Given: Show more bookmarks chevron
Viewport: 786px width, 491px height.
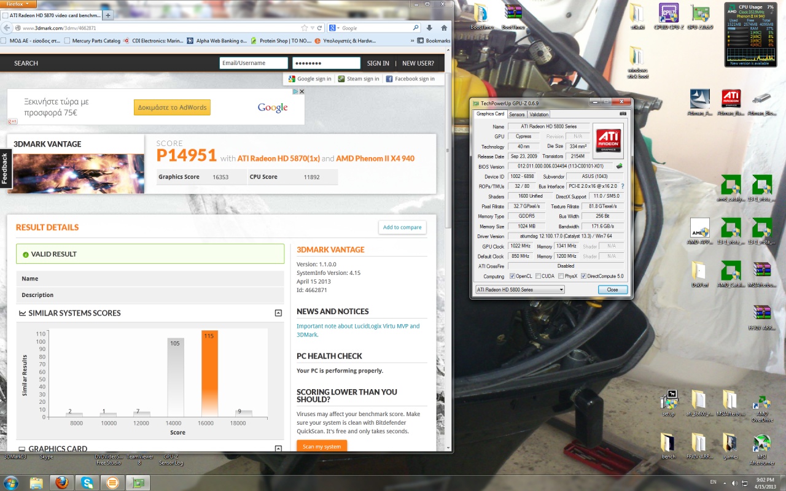Looking at the screenshot, I should 412,41.
